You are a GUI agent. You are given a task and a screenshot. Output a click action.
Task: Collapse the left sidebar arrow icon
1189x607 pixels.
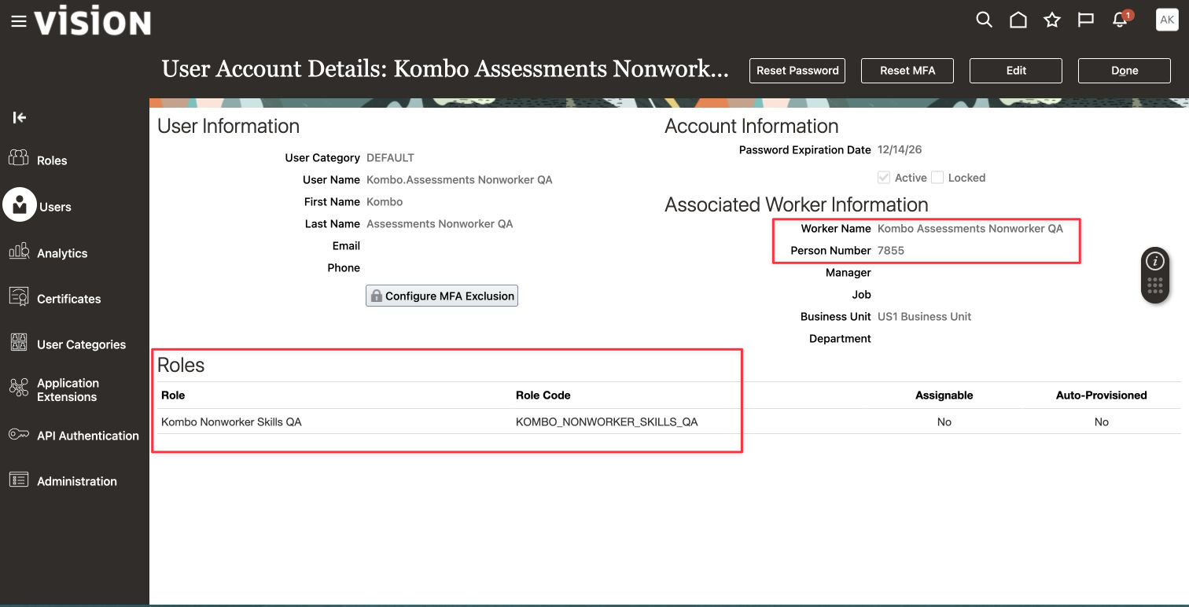tap(20, 117)
